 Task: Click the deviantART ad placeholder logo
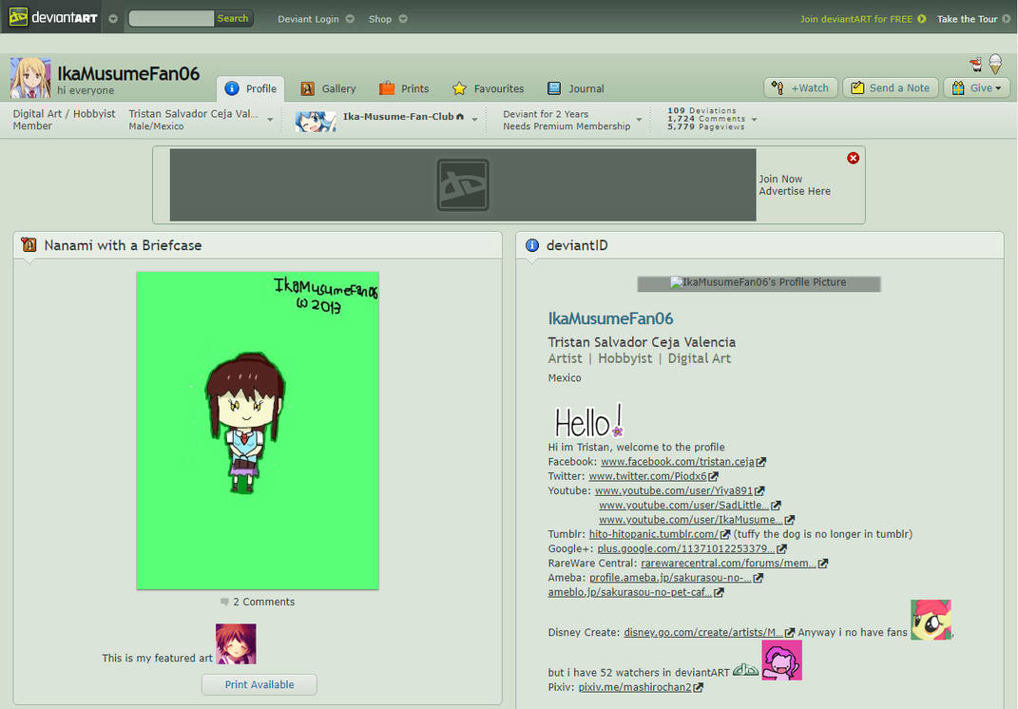pyautogui.click(x=463, y=185)
